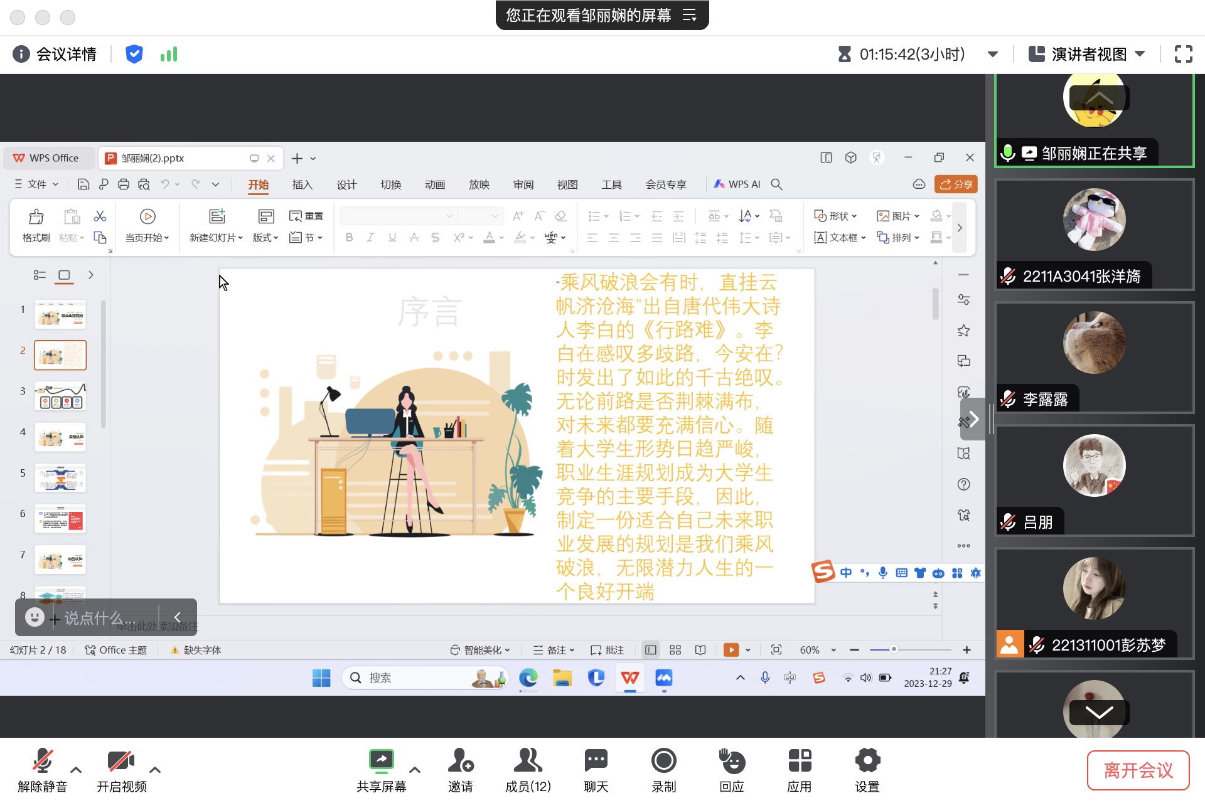Open the Shapes dropdown in WPS ribbon

pos(835,216)
